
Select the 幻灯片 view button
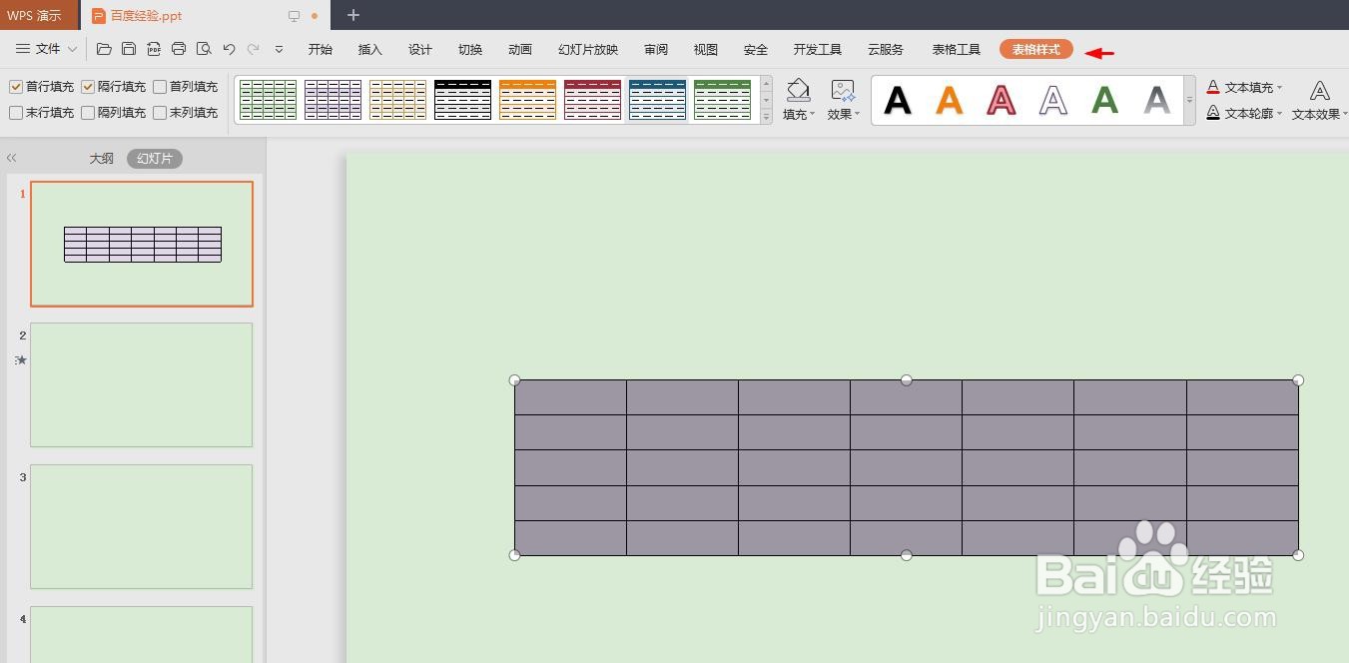click(155, 158)
